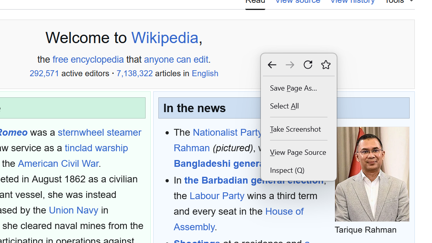Switch to the View source tab

tap(298, 2)
